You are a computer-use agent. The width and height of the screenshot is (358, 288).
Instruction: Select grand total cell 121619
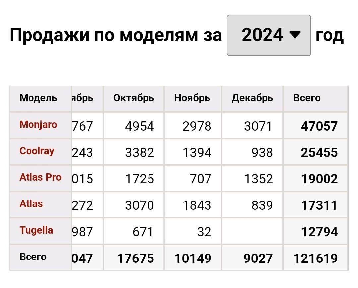tap(316, 258)
